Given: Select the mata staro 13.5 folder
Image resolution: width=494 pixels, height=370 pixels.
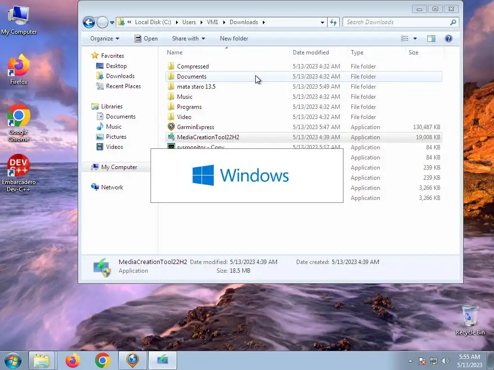Looking at the screenshot, I should (304, 87).
